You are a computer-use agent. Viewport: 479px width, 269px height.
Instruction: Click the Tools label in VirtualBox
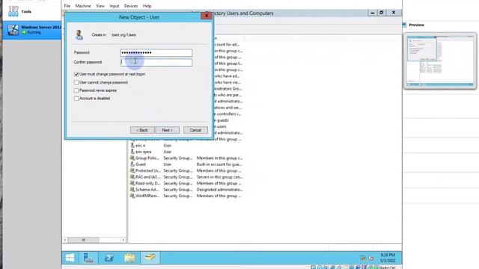click(x=26, y=12)
